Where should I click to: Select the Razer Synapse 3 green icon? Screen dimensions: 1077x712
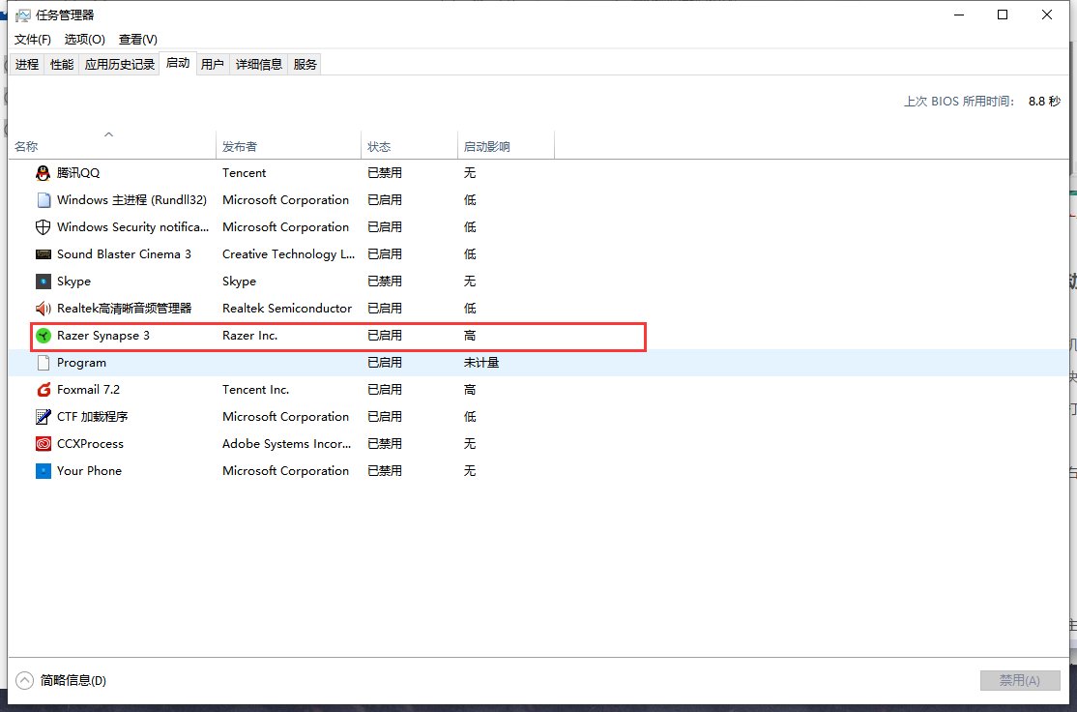43,336
